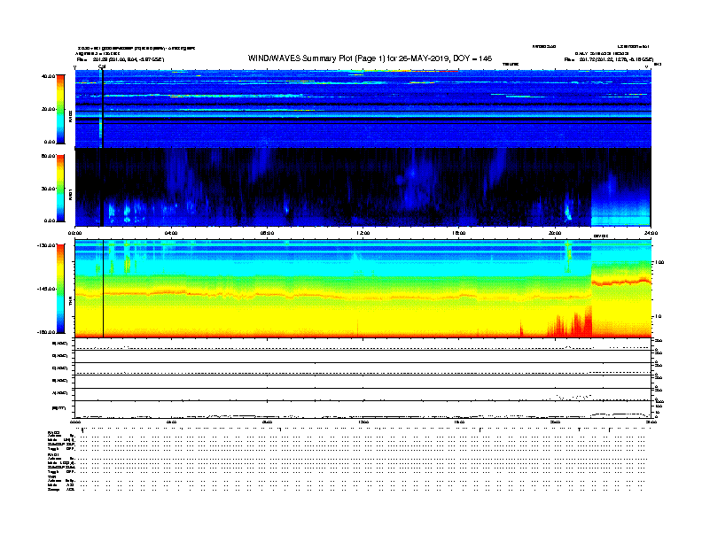Click the 20.00 label on RAD2 colorbar
The height and width of the screenshot is (542, 702).
48,109
